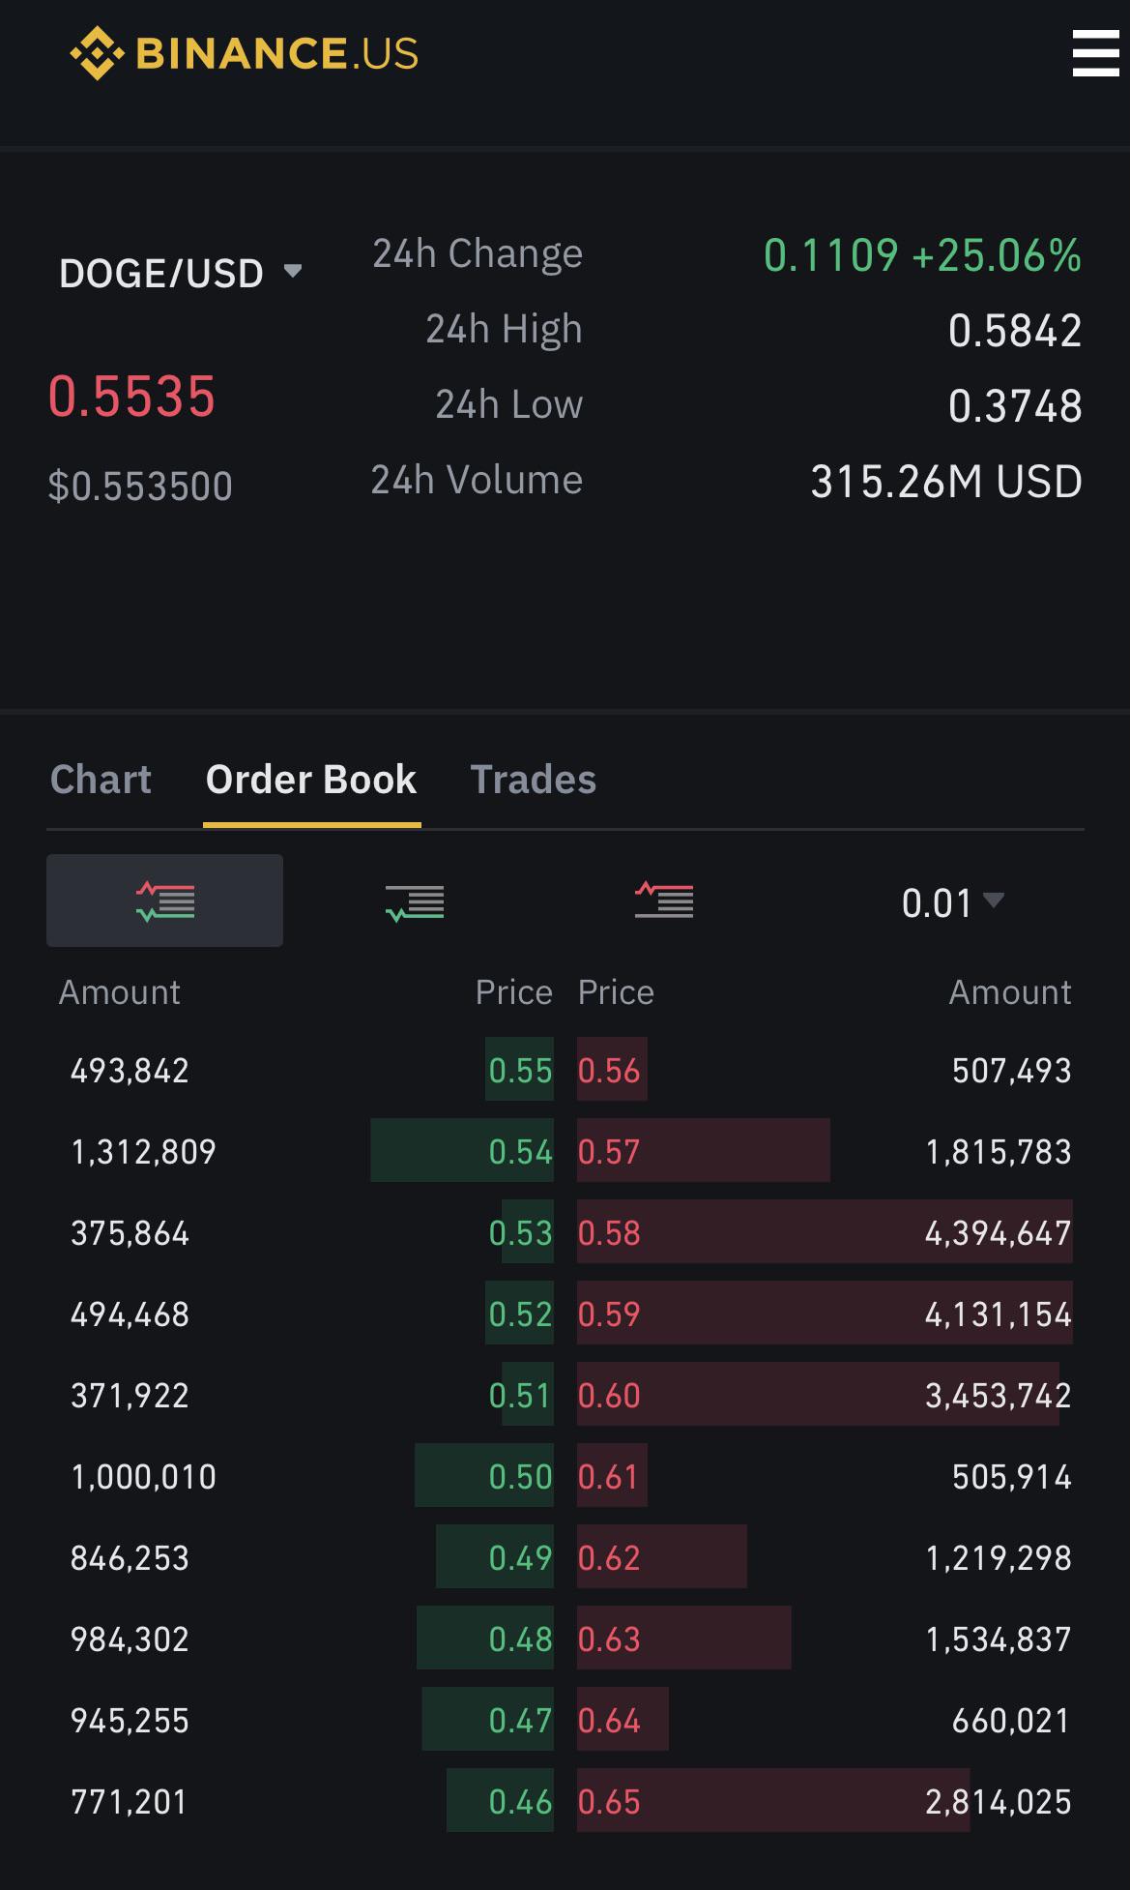Image resolution: width=1130 pixels, height=1890 pixels.
Task: Switch to the Chart tab
Action: coord(101,780)
